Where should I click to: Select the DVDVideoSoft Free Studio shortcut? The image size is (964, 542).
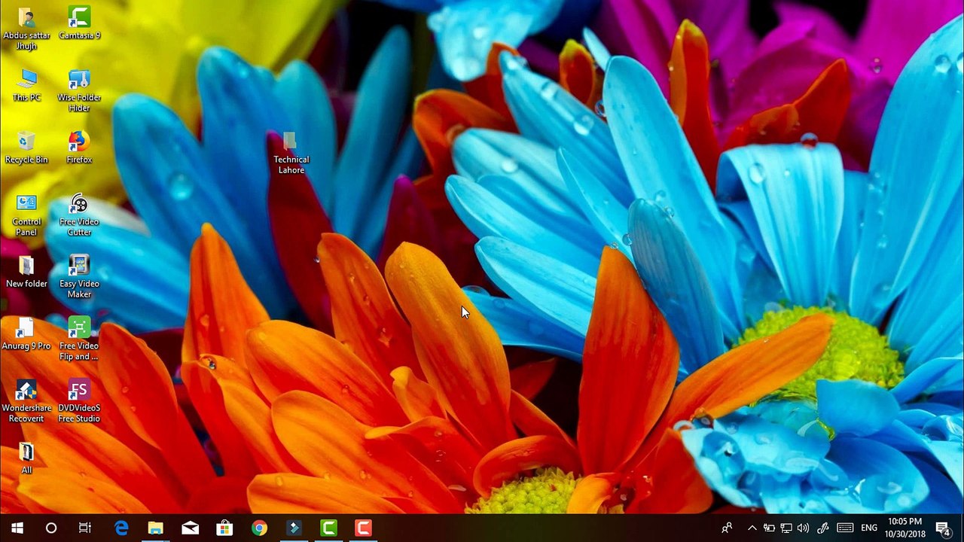(79, 400)
